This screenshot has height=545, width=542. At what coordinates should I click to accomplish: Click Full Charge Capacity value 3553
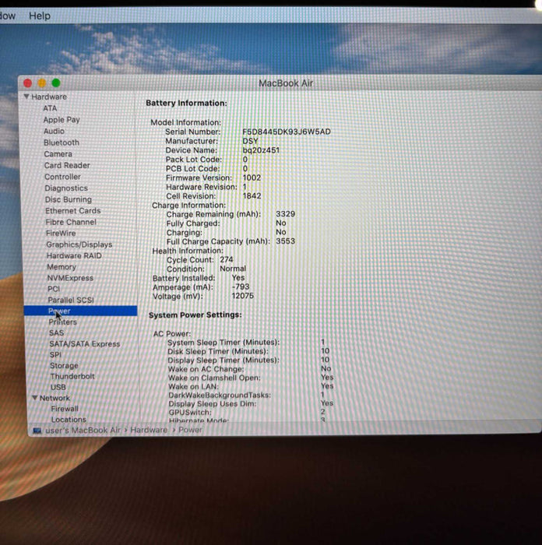coord(286,241)
